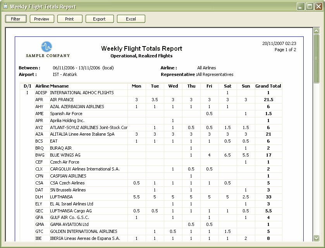Click the LUFTHANSA row name
The height and width of the screenshot is (248, 325).
[x=61, y=197]
